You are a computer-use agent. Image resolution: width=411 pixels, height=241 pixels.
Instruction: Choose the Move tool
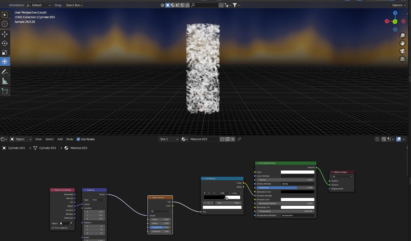pyautogui.click(x=5, y=34)
